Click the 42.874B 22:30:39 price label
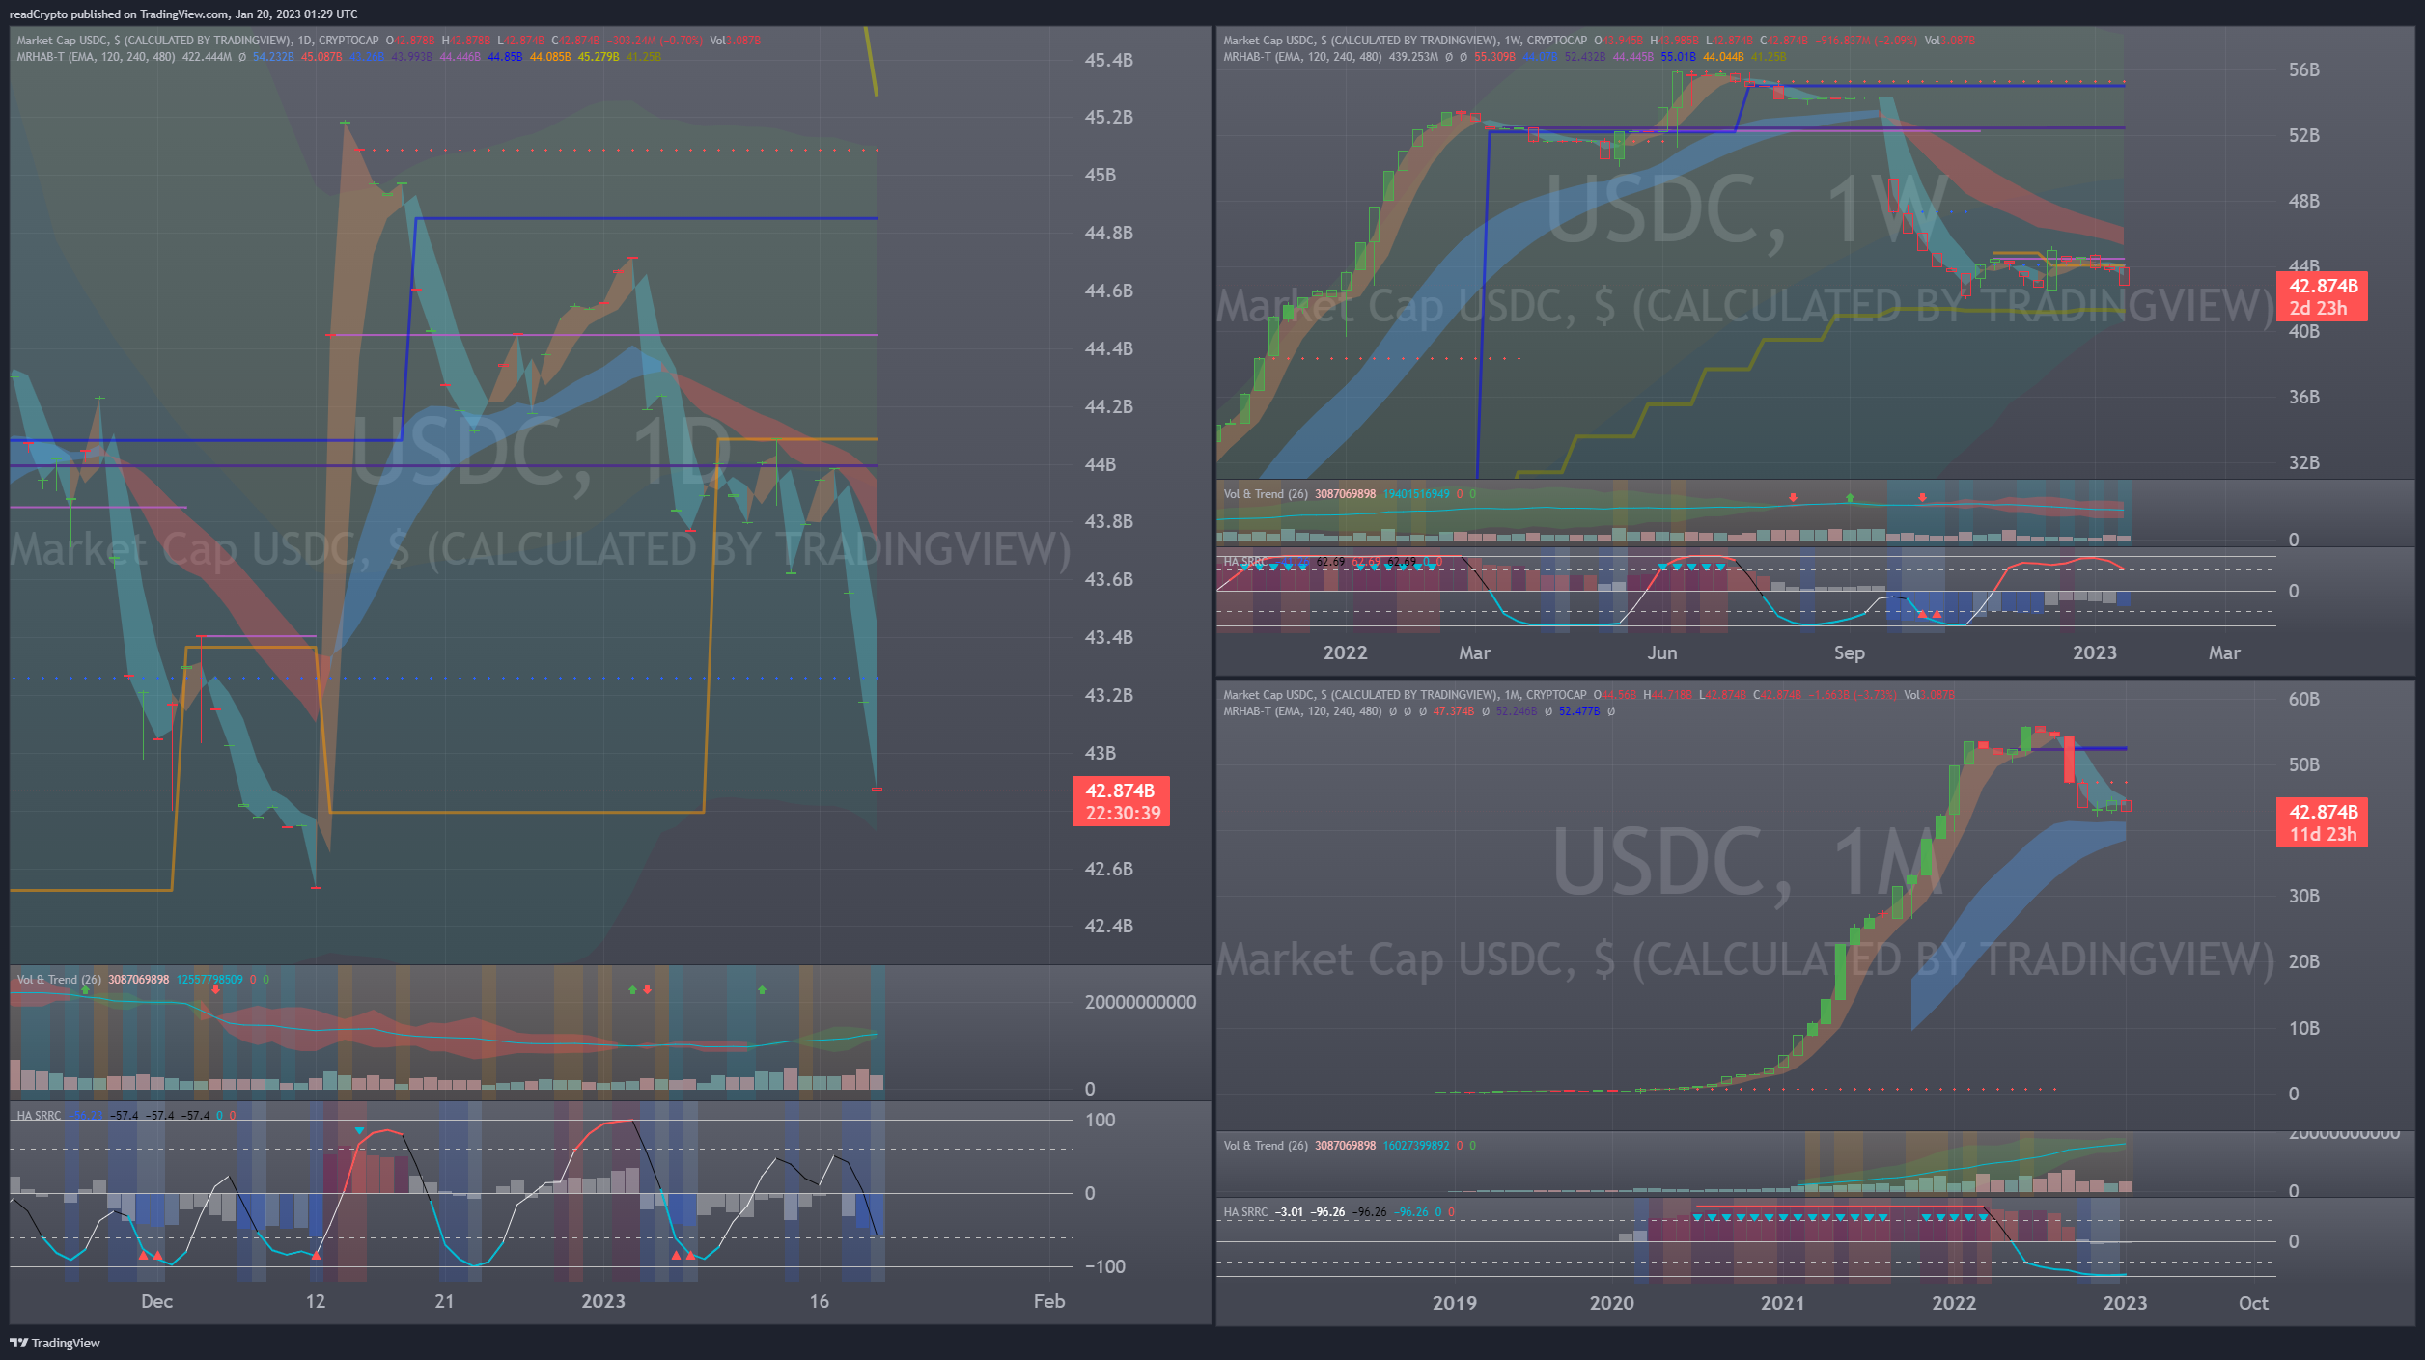 click(1121, 801)
